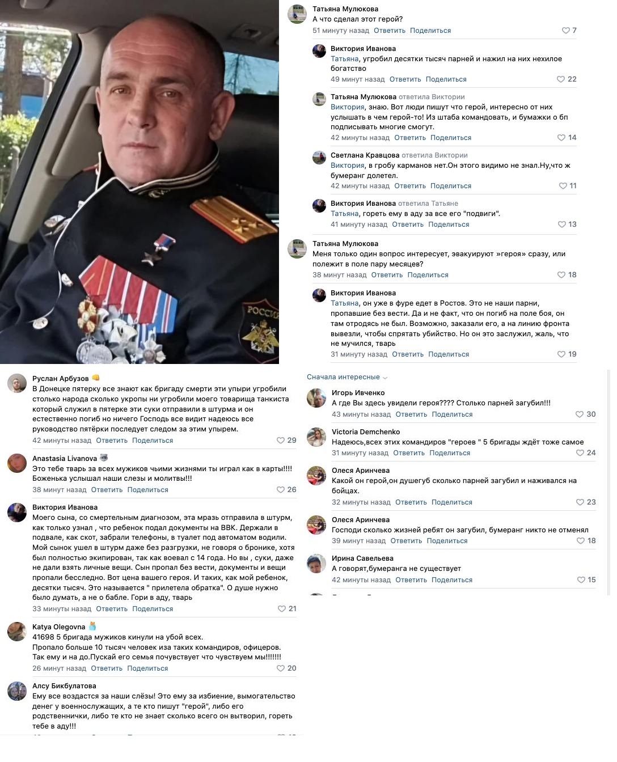Click heart on Katya Olegovna's comment
Screen dimensions: 617x762
point(281,668)
